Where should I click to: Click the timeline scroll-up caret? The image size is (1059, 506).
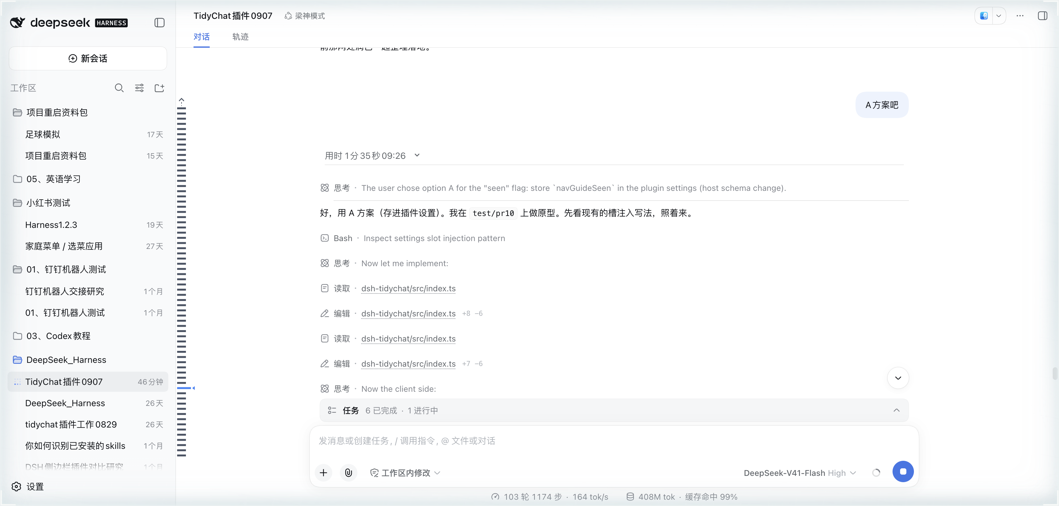[182, 100]
